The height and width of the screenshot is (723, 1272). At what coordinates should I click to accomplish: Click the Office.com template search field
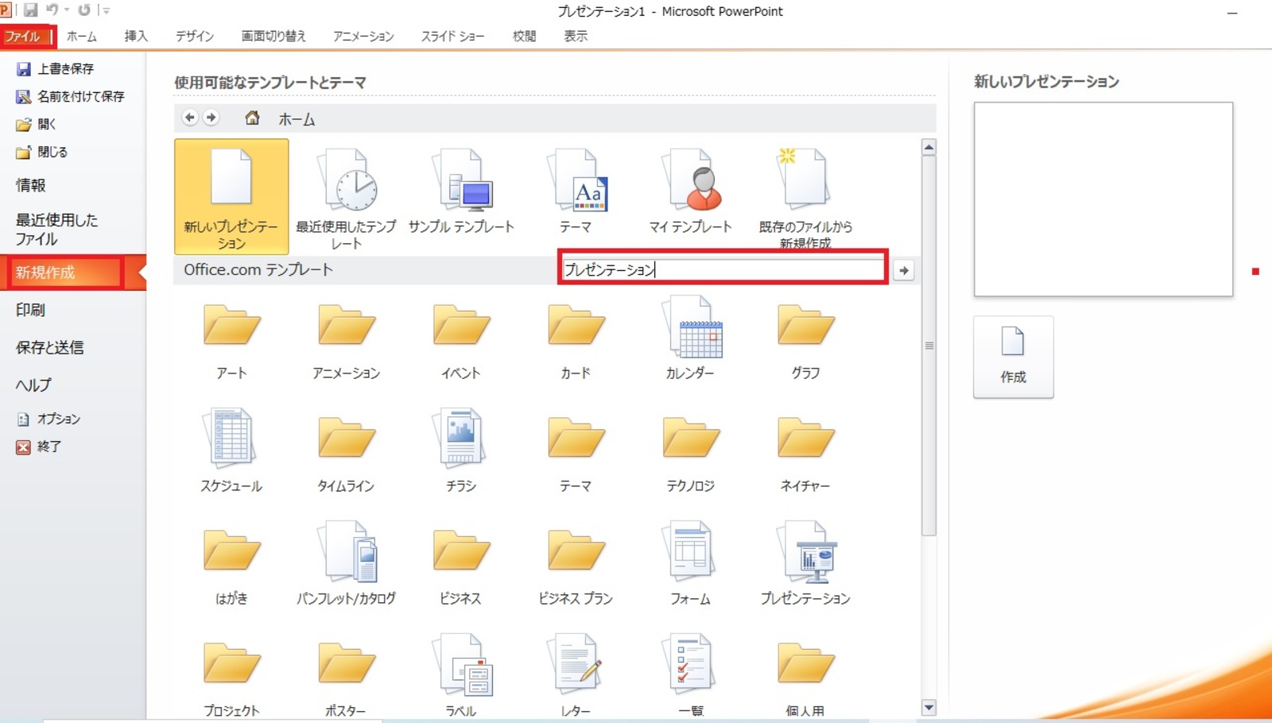coord(722,269)
